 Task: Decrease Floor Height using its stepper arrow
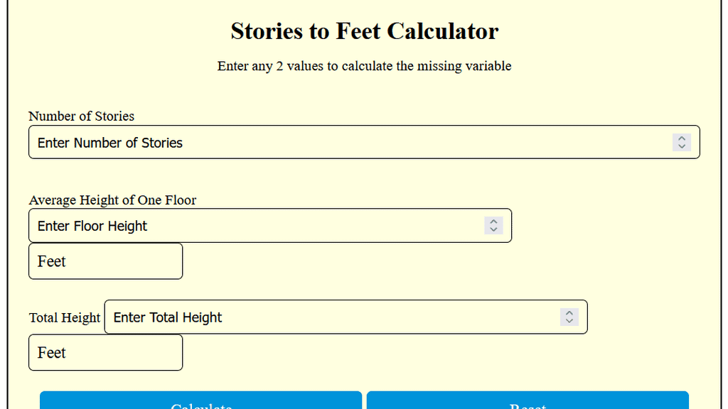tap(493, 229)
